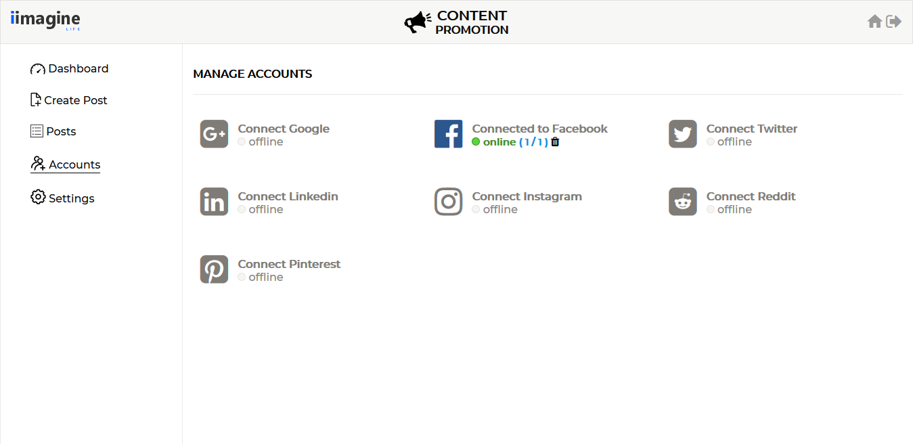913x444 pixels.
Task: Click the Connect Instagram link
Action: (x=527, y=196)
